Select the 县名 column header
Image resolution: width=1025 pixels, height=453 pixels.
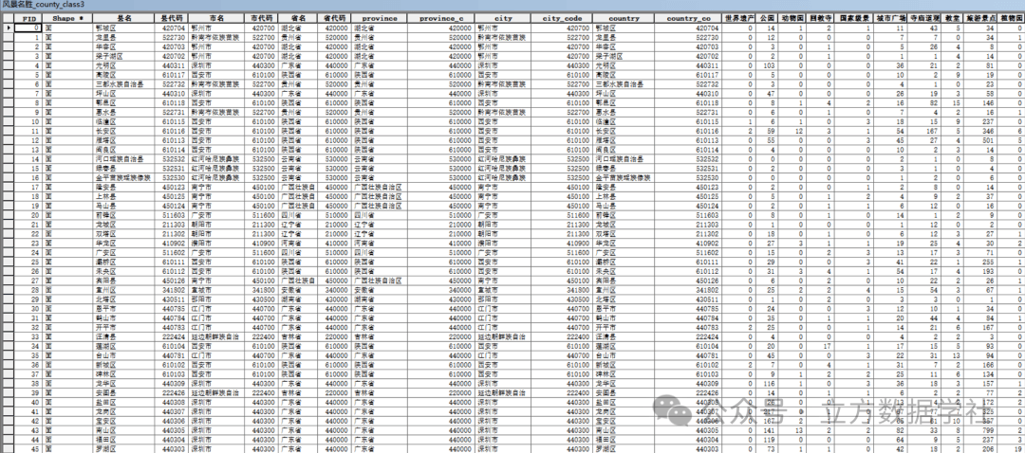click(124, 18)
